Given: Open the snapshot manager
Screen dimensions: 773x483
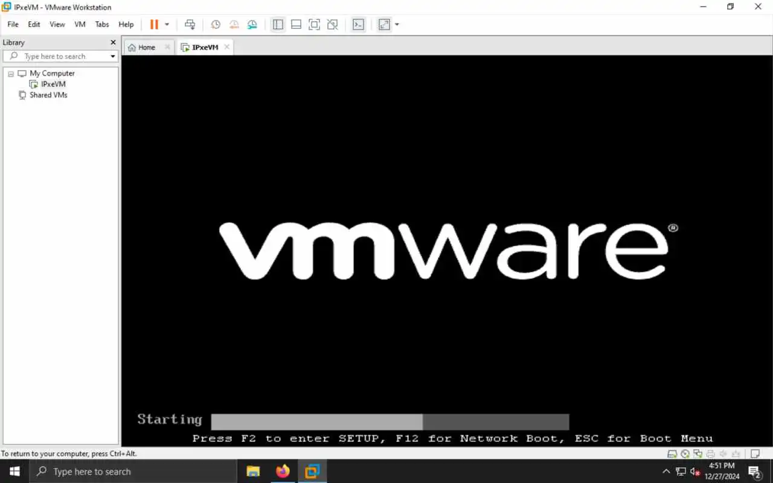Looking at the screenshot, I should pos(252,24).
